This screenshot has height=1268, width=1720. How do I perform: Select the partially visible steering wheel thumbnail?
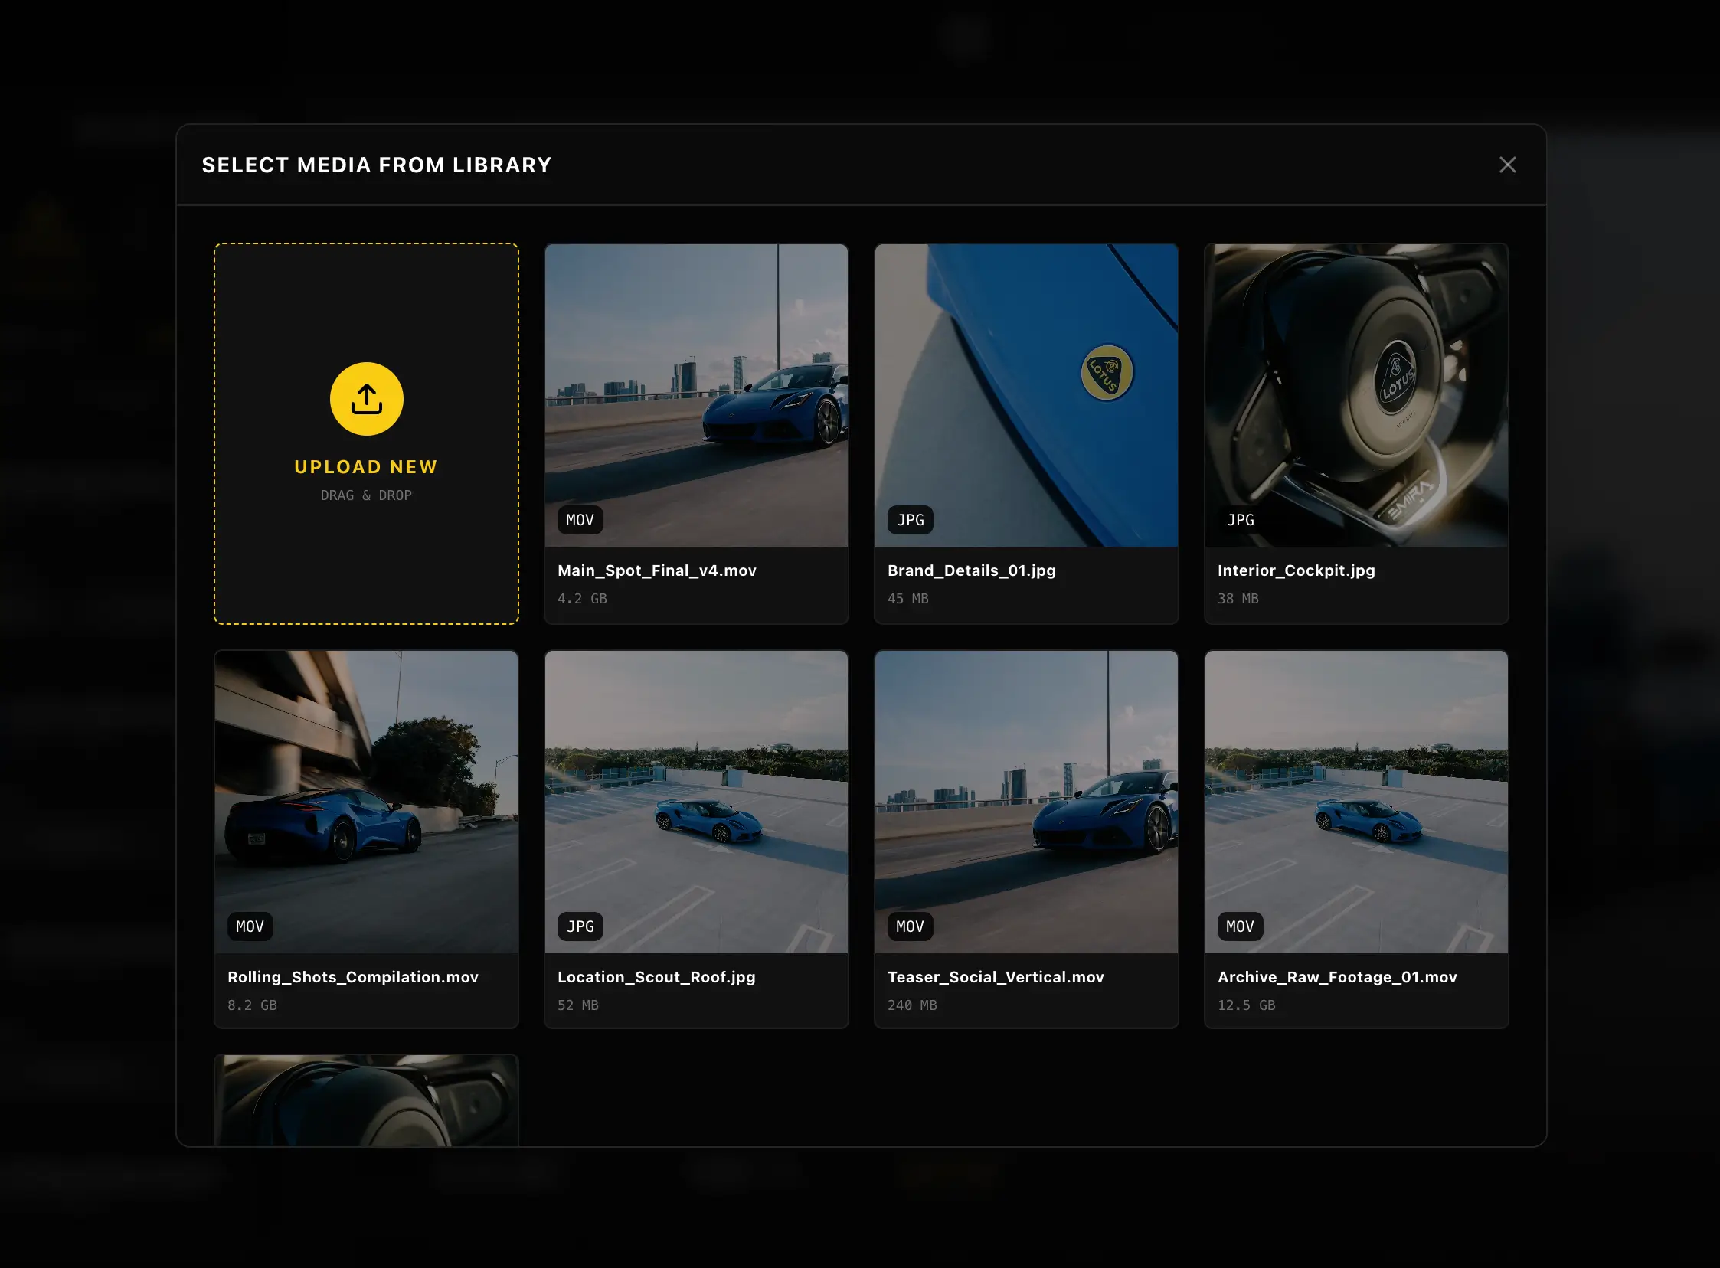click(366, 1100)
